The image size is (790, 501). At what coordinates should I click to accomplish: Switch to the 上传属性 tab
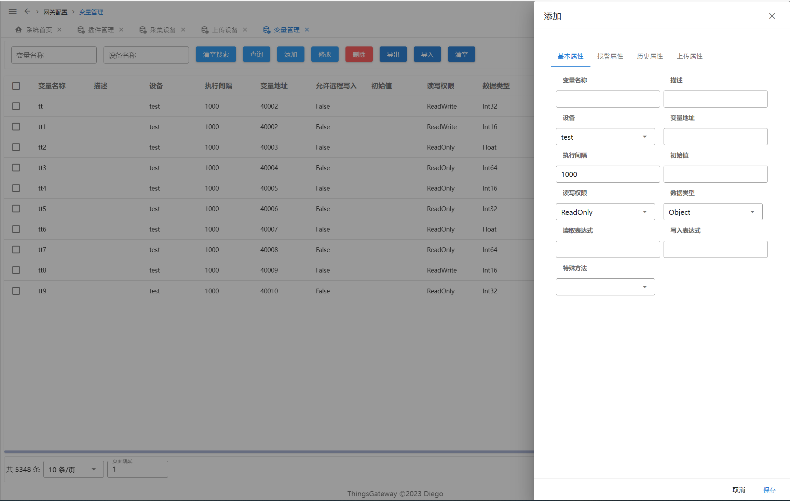pyautogui.click(x=690, y=56)
